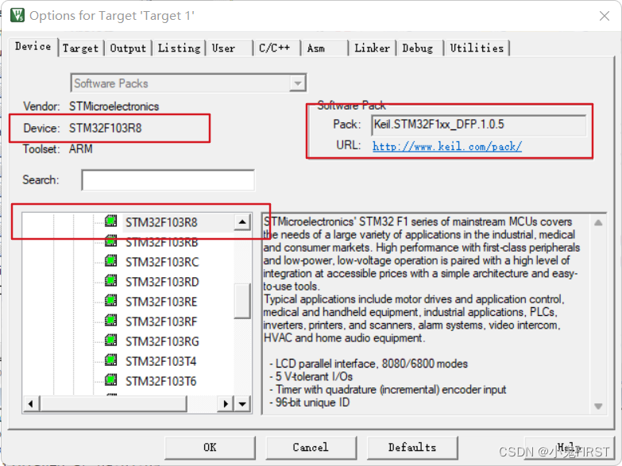Screen dimensions: 622x466
Task: Click the chip icon beside STM32F103RC
Action: [x=111, y=260]
